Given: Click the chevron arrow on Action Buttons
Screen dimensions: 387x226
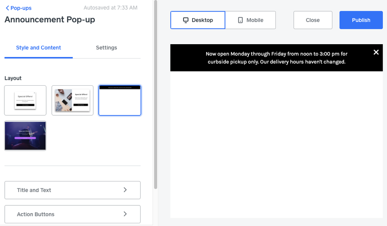Looking at the screenshot, I should 125,214.
